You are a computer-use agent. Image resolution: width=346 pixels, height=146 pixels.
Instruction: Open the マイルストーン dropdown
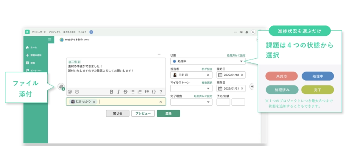point(191,88)
